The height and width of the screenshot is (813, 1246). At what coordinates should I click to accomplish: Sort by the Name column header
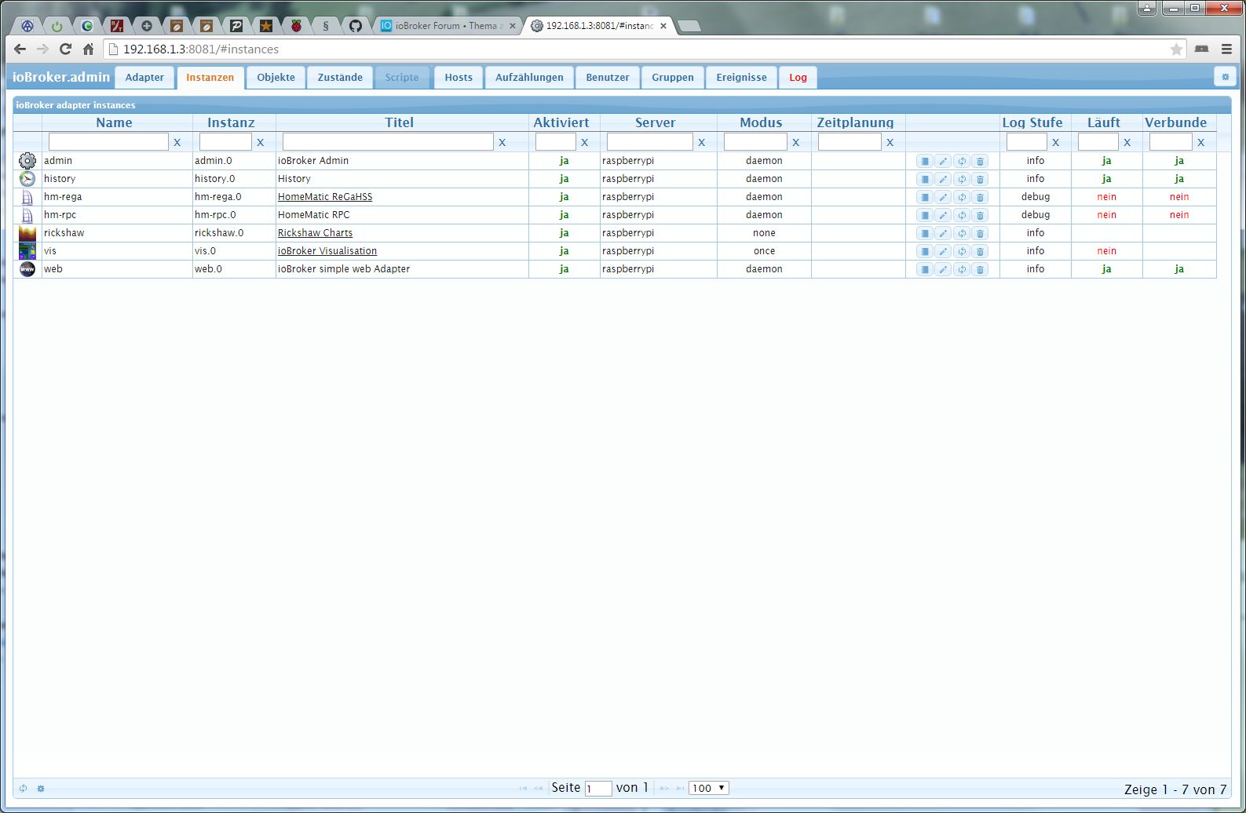[114, 122]
